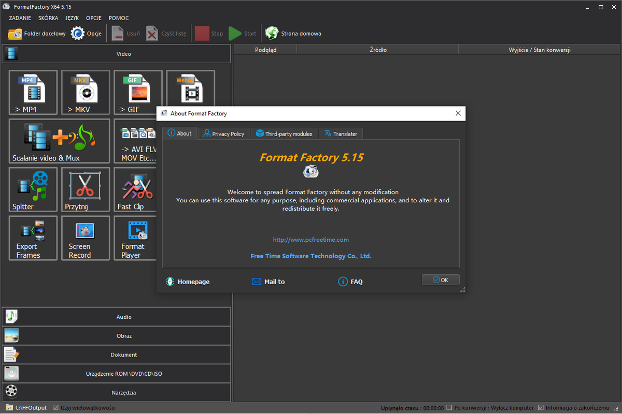Select the -> GIF conversion tile
This screenshot has width=622, height=414.
coord(138,92)
